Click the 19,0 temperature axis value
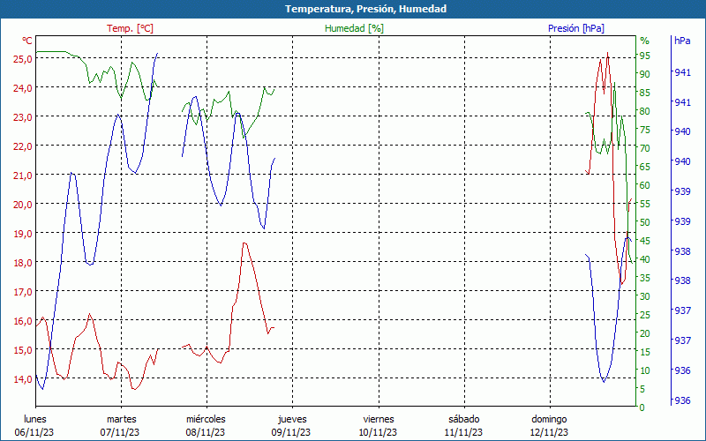The width and height of the screenshot is (706, 441). (x=23, y=234)
